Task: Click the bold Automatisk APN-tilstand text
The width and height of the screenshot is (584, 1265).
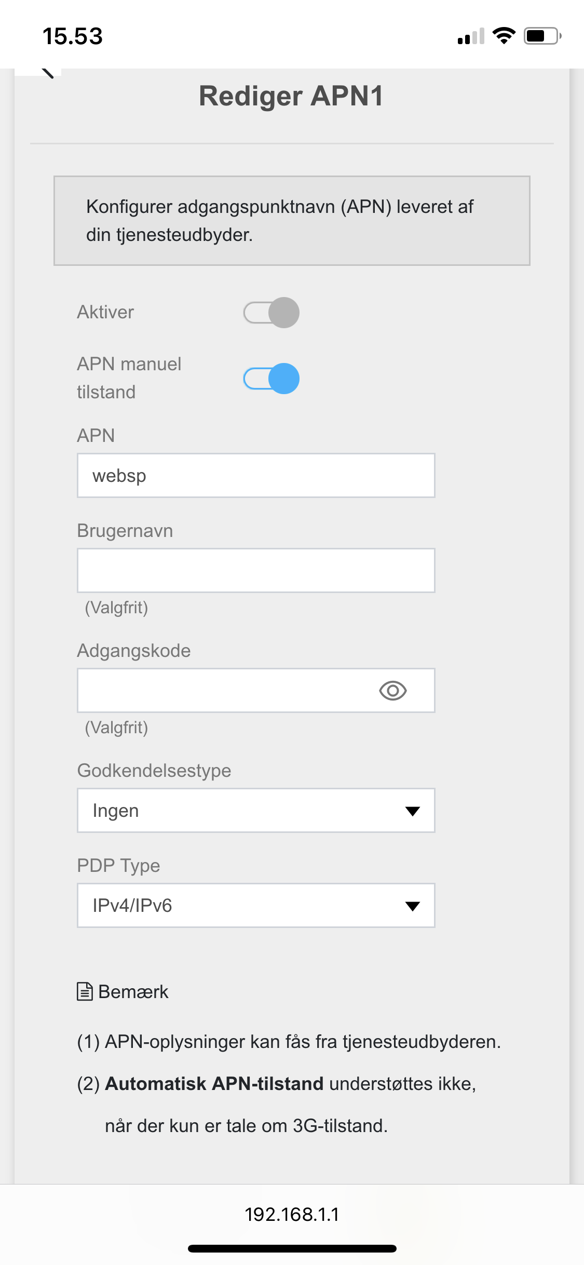Action: coord(214,1084)
